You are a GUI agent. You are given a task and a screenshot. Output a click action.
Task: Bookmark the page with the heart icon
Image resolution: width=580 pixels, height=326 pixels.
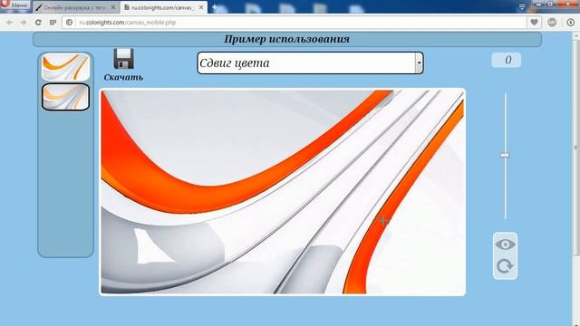(534, 23)
